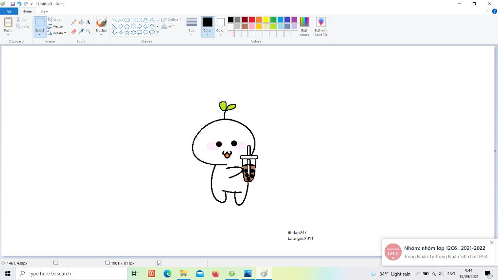Screen dimensions: 498x280
Task: Switch to the View tab
Action: coord(44,11)
